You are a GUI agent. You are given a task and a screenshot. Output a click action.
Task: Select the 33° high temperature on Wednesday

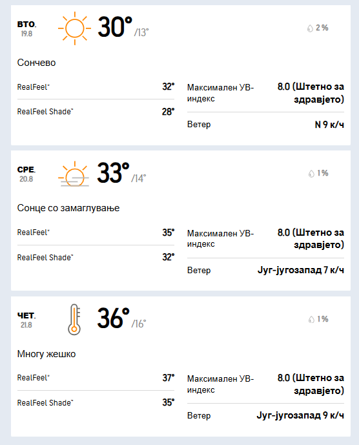point(113,173)
